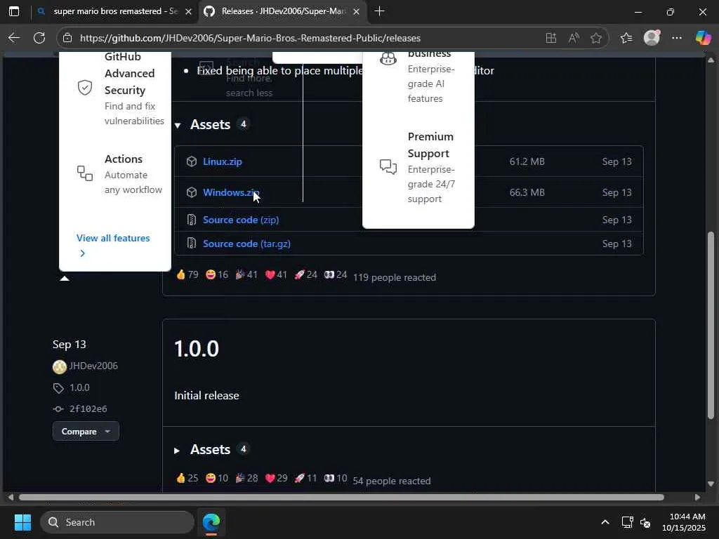719x539 pixels.
Task: Open the JHDev2006 author profile link
Action: coord(93,366)
